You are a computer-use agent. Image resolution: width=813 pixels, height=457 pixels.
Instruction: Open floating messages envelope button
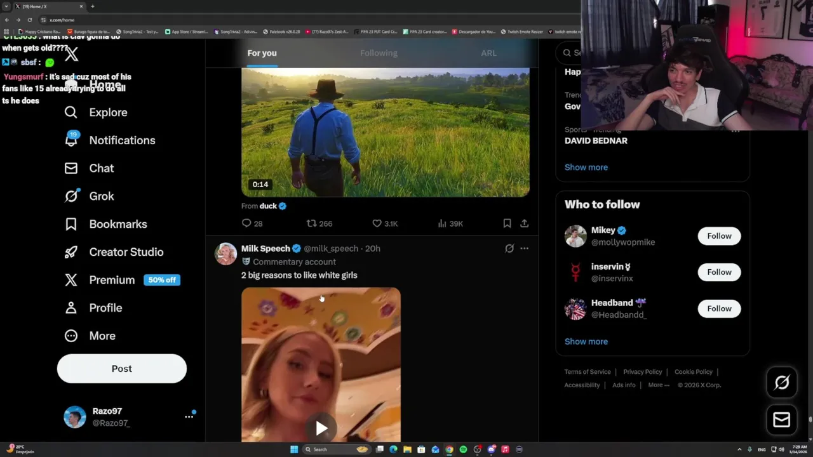coord(782,420)
